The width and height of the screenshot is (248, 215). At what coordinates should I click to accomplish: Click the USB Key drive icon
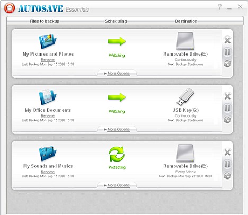click(185, 97)
